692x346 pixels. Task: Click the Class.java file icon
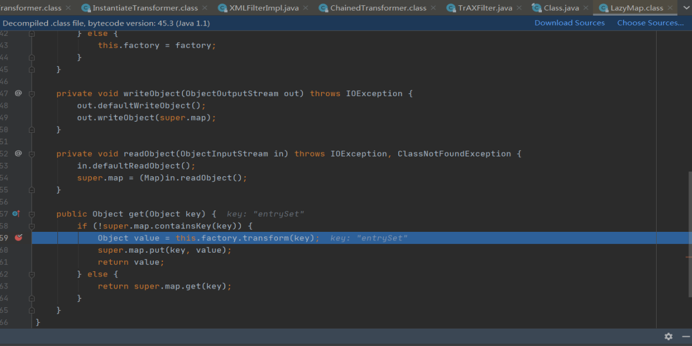pos(537,8)
